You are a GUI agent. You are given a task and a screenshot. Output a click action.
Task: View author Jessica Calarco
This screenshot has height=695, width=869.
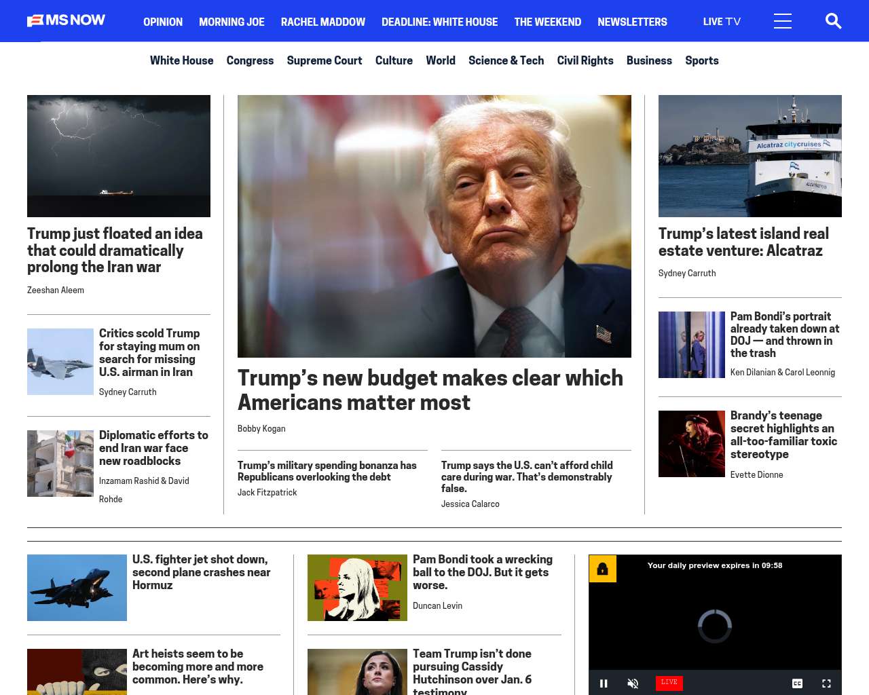tap(470, 504)
